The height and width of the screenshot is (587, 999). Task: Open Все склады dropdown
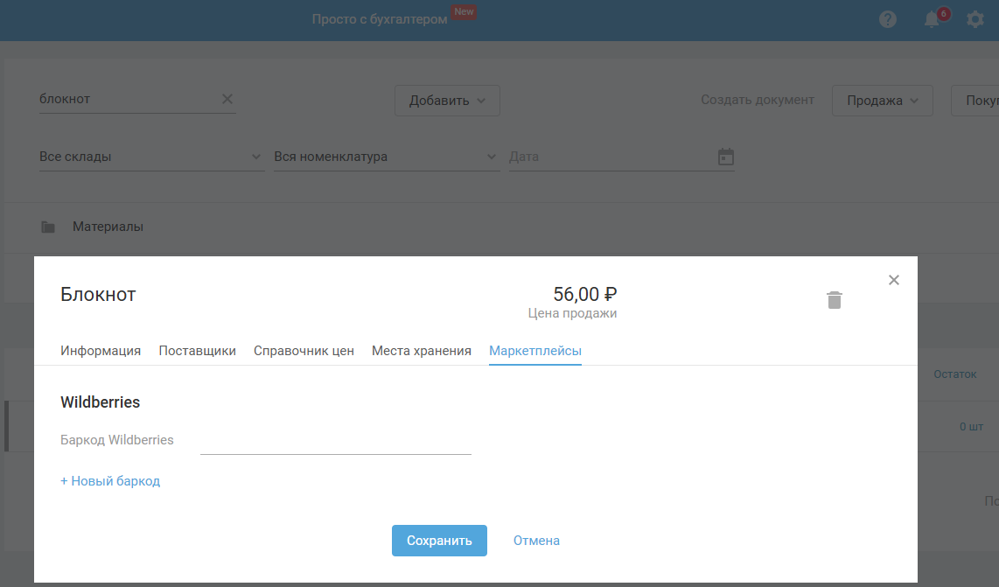(151, 157)
